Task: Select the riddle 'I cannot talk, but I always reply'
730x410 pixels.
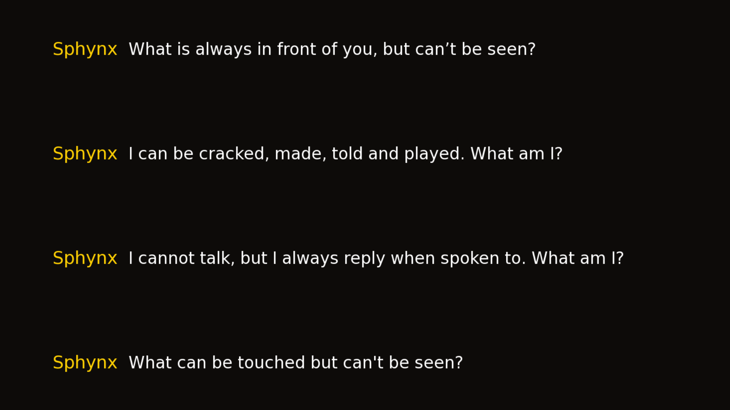Action: (x=376, y=258)
